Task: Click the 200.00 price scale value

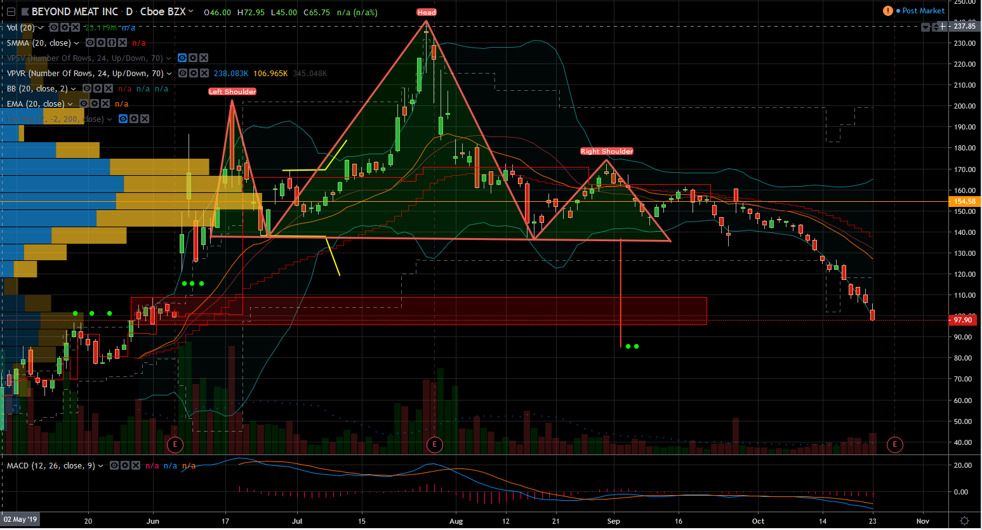Action: click(964, 106)
